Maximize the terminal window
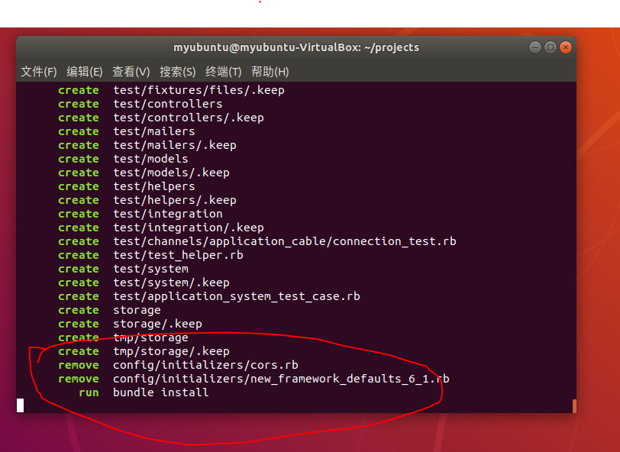Image resolution: width=620 pixels, height=452 pixels. tap(551, 47)
